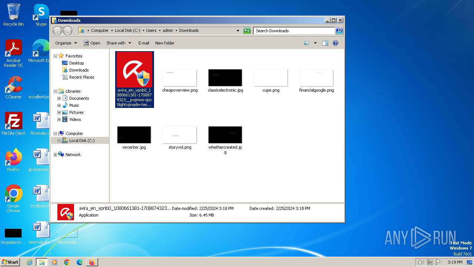Click Chrome icon in taskbar
Image resolution: width=474 pixels, height=267 pixels.
(67, 262)
